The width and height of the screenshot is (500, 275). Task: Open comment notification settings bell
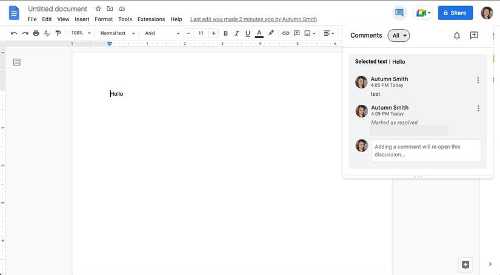(456, 35)
